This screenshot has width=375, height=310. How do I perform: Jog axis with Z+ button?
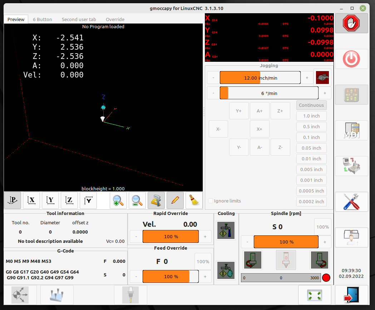pyautogui.click(x=280, y=111)
